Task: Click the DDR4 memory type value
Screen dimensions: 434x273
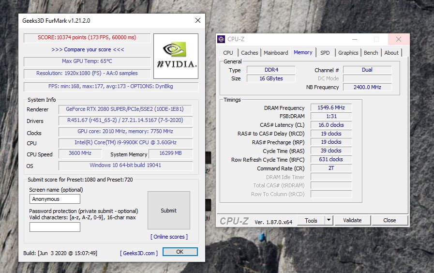Action: pos(271,70)
